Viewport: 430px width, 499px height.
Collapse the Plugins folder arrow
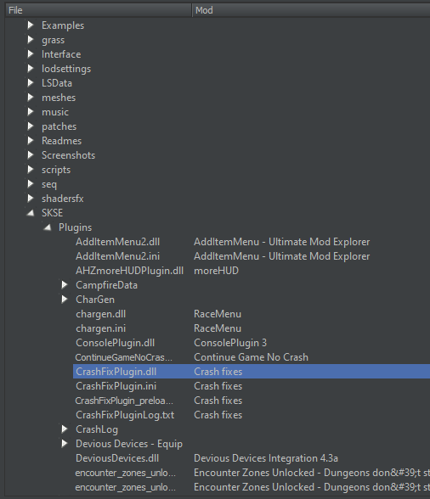(x=48, y=227)
